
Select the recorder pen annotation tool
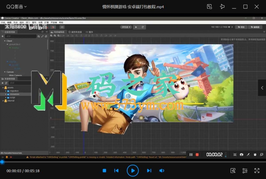(248, 154)
